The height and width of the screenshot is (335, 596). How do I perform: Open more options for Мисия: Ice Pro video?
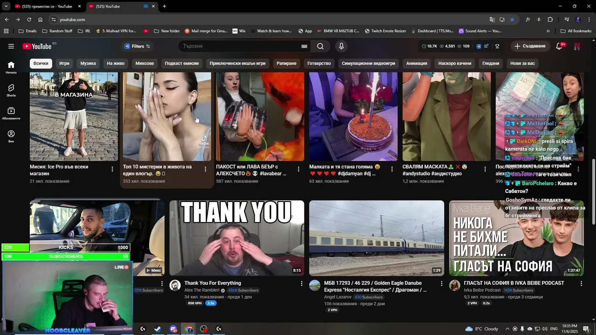[112, 169]
